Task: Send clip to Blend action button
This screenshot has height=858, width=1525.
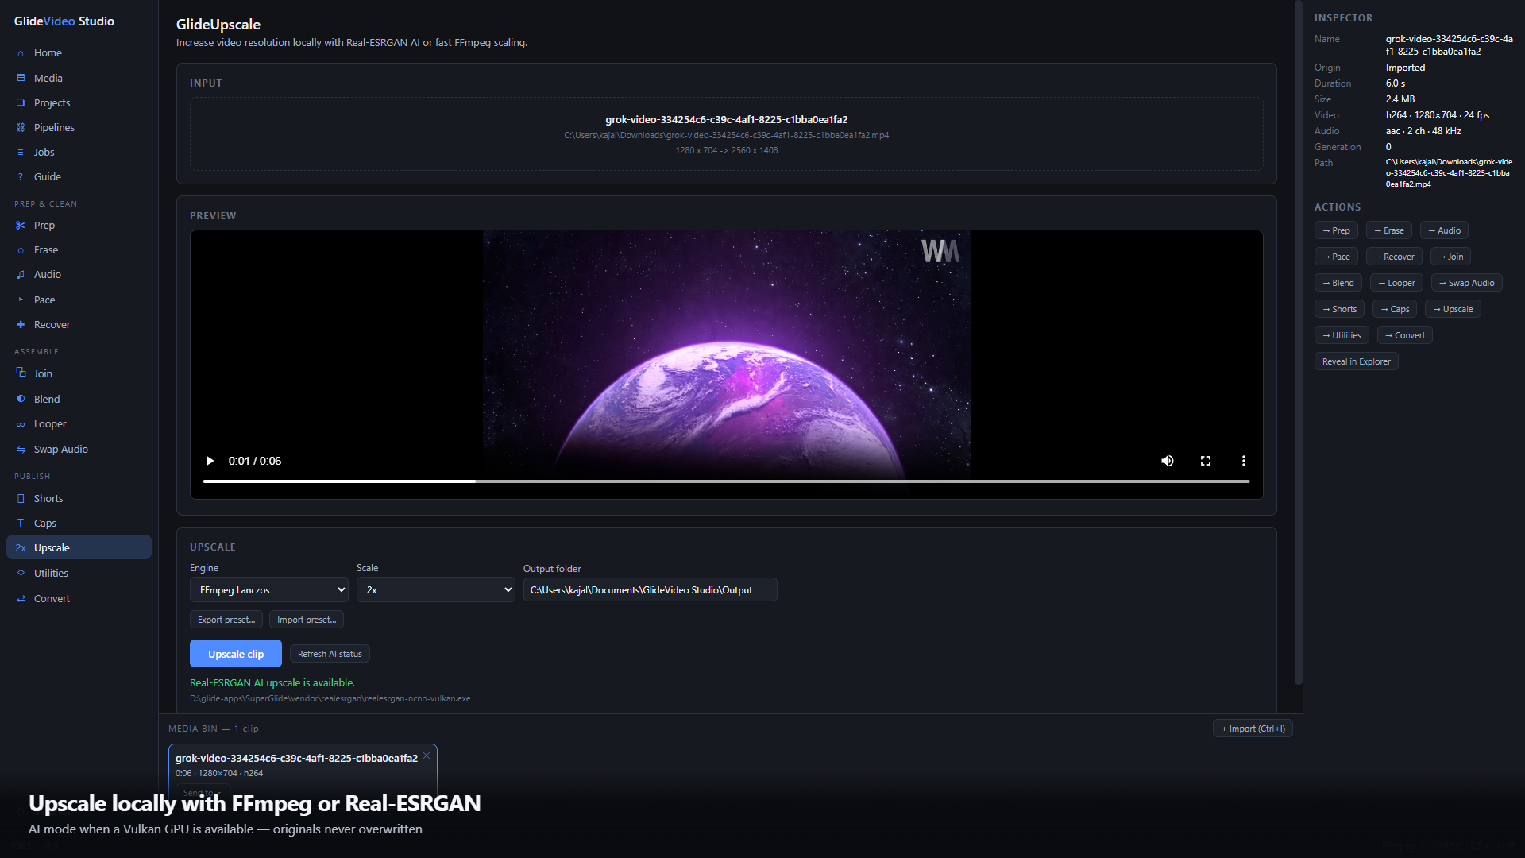Action: (x=1338, y=283)
